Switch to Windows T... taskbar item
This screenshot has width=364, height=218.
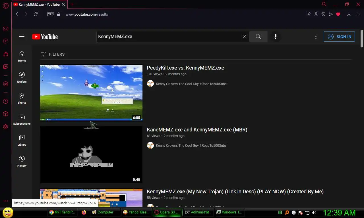[229, 212]
